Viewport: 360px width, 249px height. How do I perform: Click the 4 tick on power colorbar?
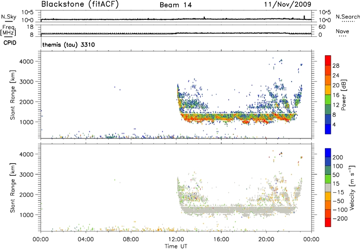coord(334,124)
